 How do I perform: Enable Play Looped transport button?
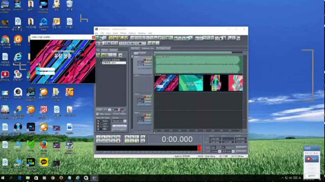(x=118, y=137)
